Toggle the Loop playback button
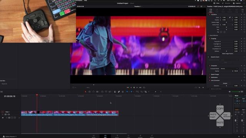Image resolution: width=246 pixels, height=138 pixels. [x=144, y=87]
